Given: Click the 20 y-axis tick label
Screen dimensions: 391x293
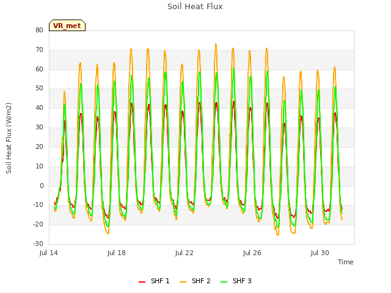Looking at the screenshot, I should [39, 146].
